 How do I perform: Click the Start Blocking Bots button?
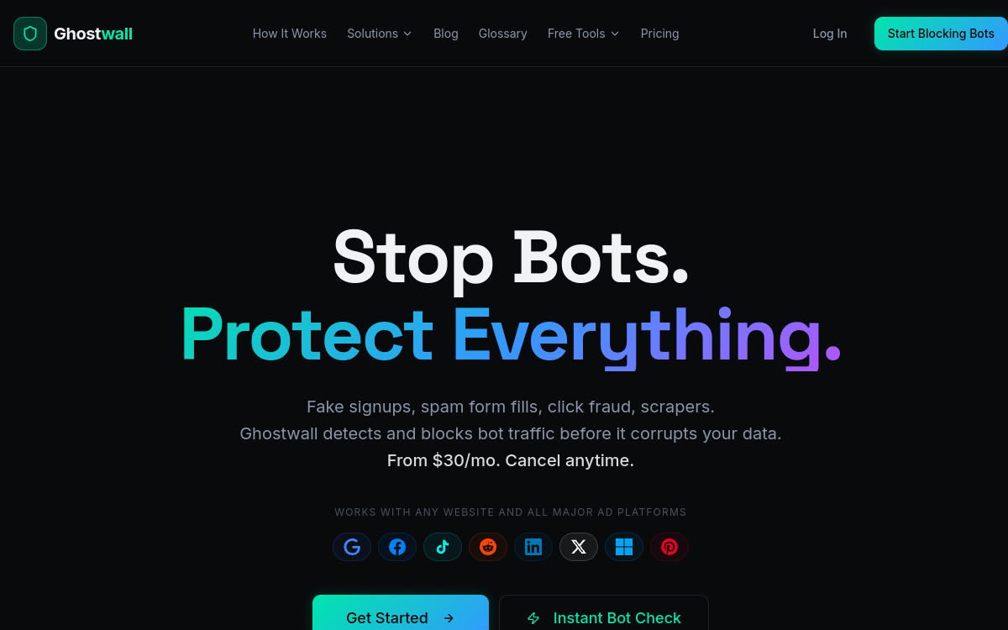941,34
